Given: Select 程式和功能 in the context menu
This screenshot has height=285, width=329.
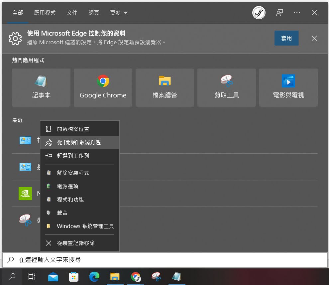Looking at the screenshot, I should coord(80,200).
